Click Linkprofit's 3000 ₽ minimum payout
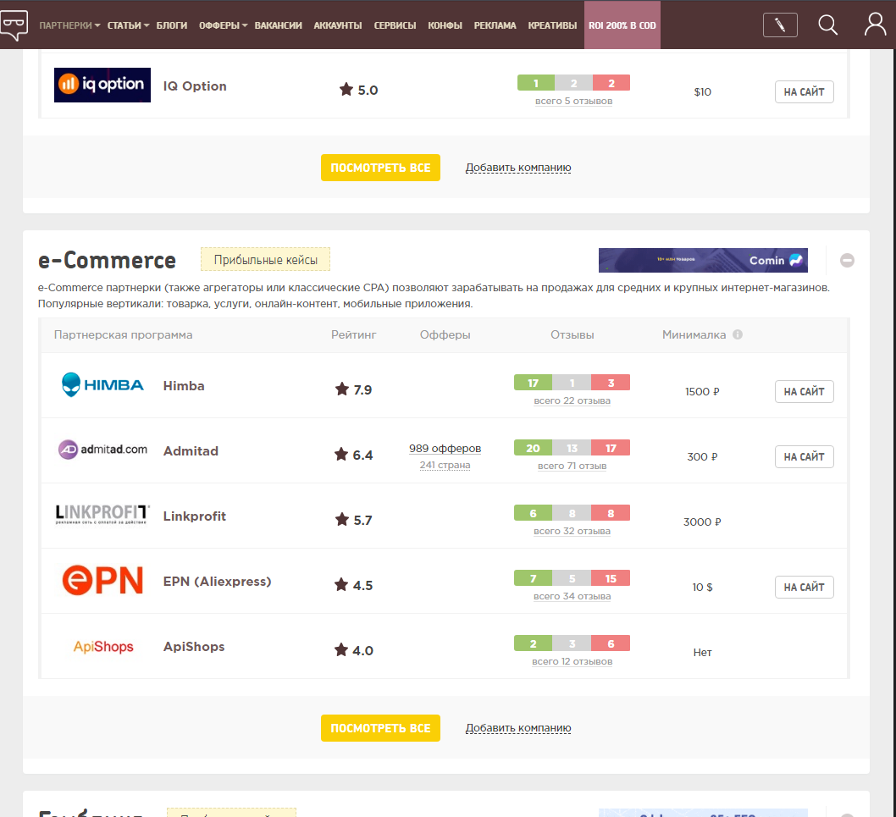The height and width of the screenshot is (817, 896). [702, 522]
